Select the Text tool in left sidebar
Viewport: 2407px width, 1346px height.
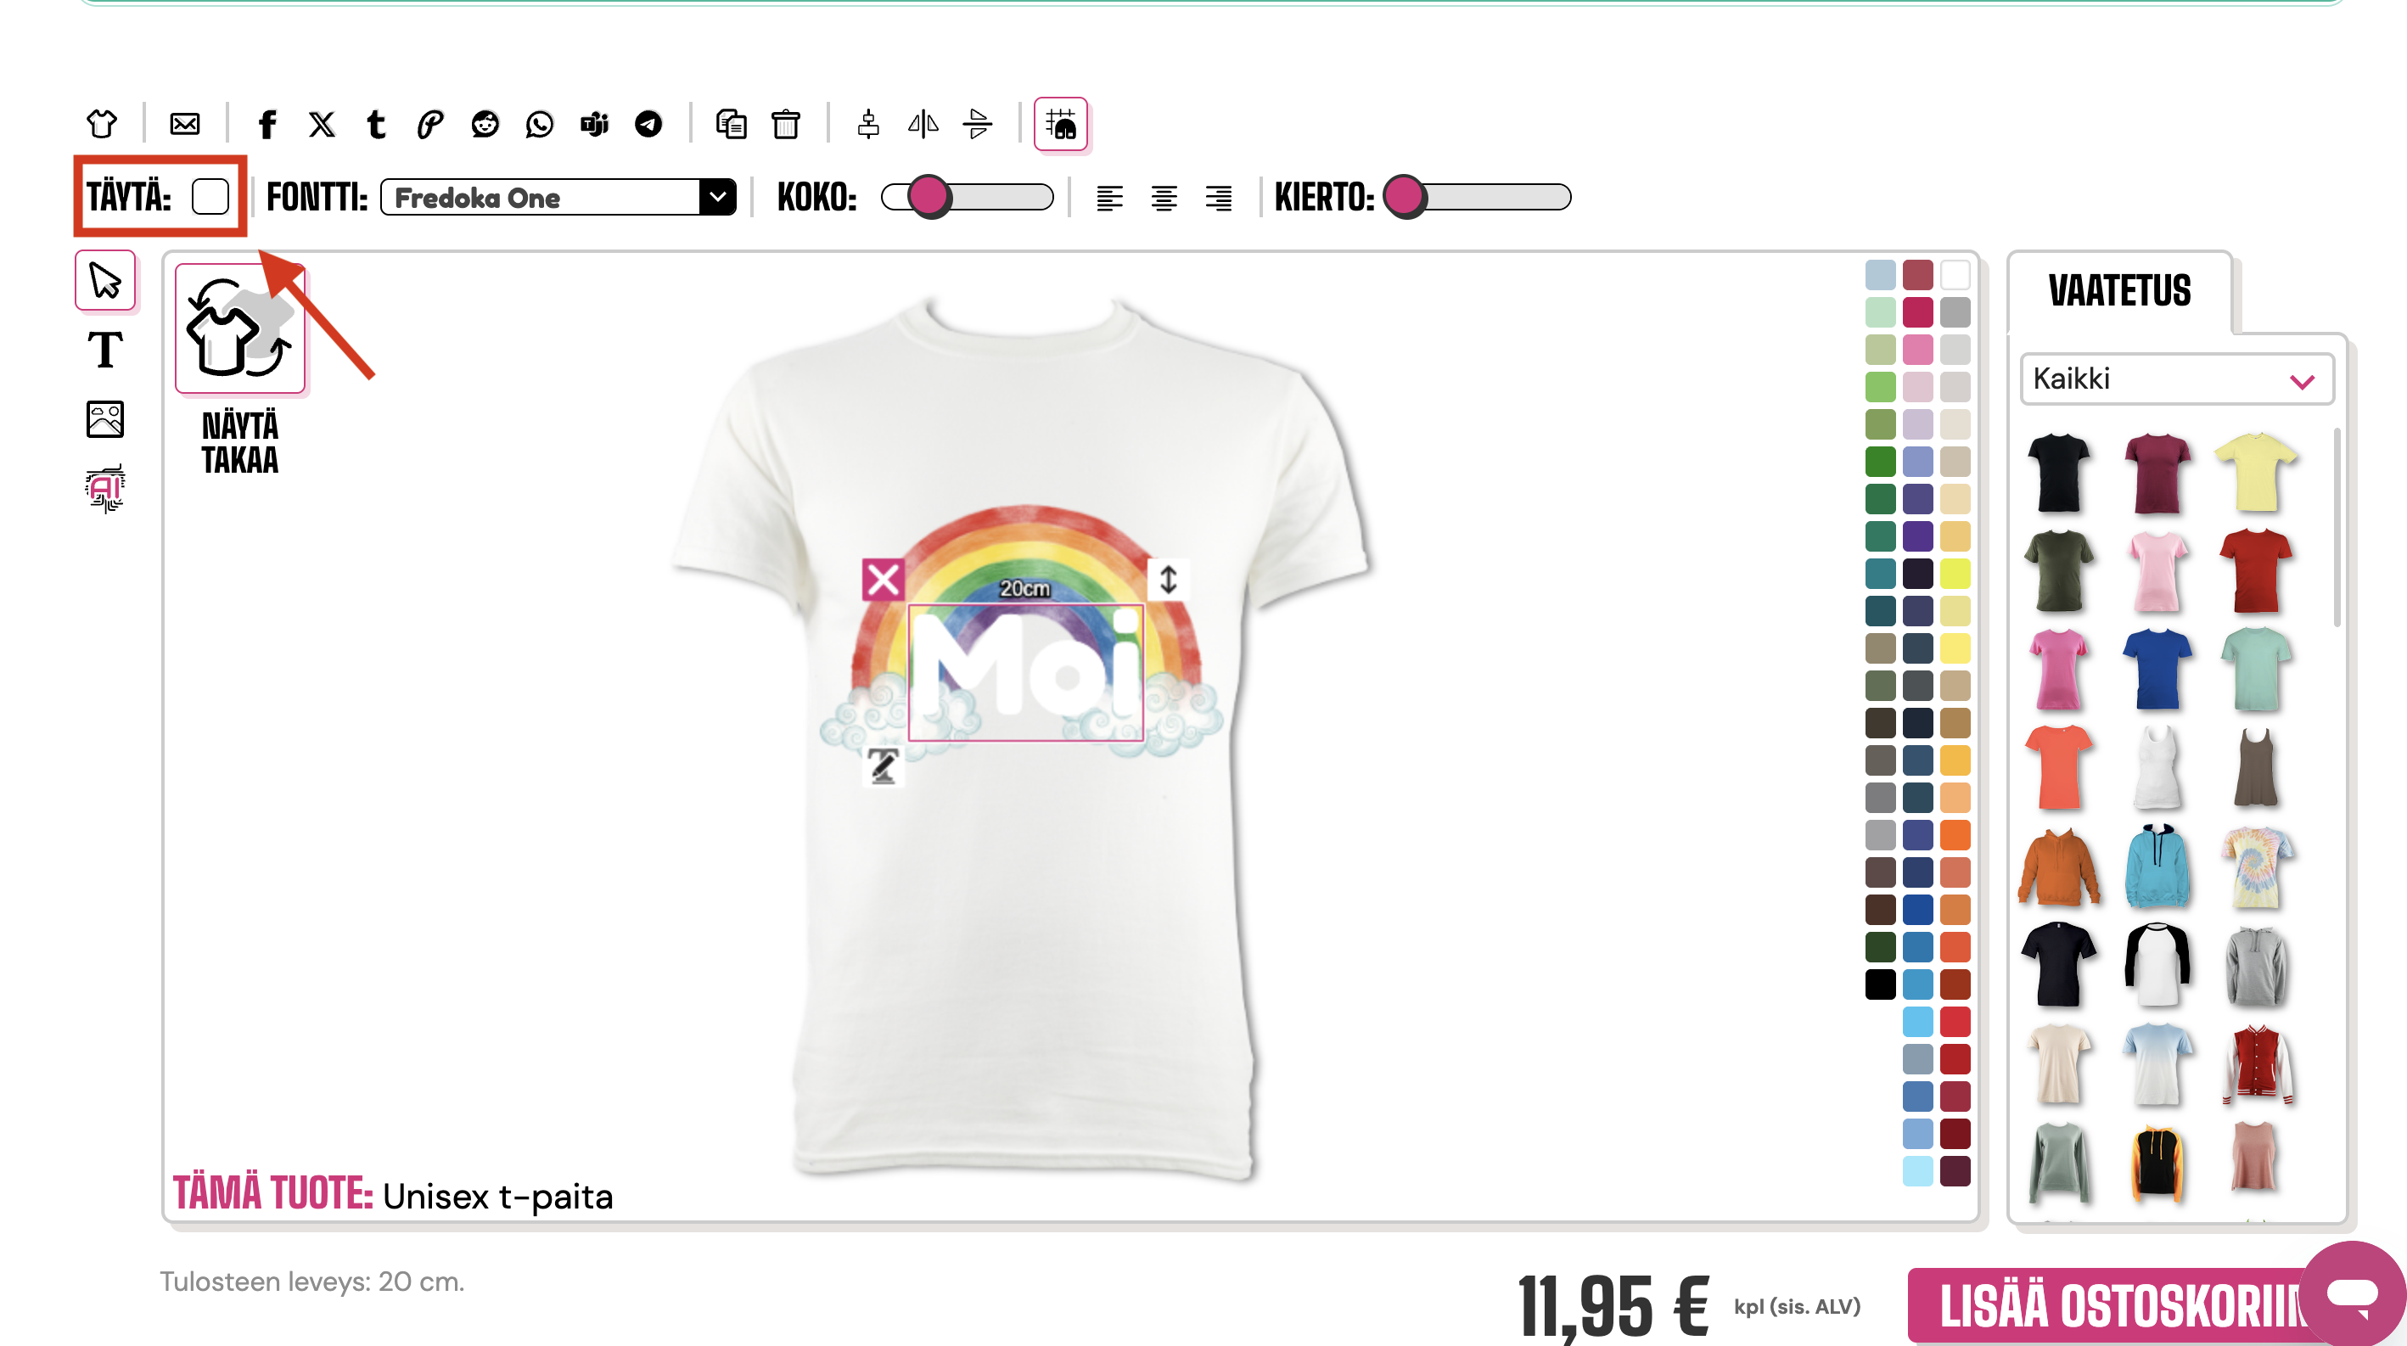coord(104,351)
